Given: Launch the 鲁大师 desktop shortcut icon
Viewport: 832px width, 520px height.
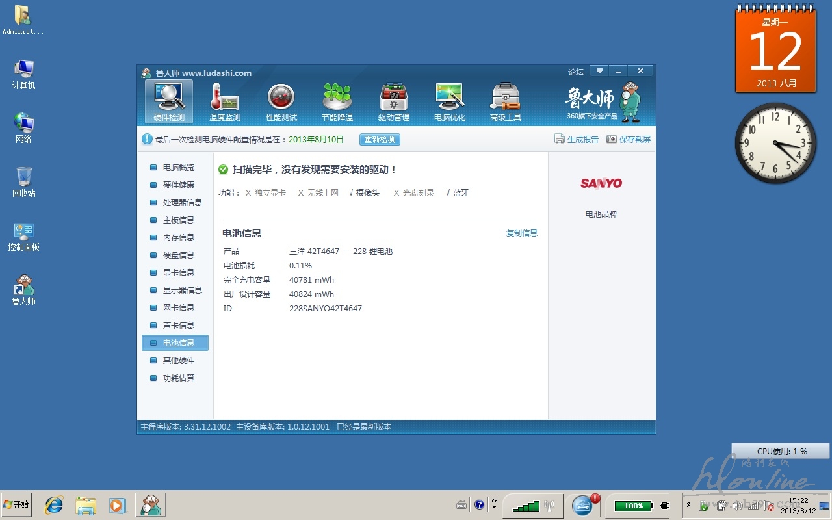Looking at the screenshot, I should [24, 290].
